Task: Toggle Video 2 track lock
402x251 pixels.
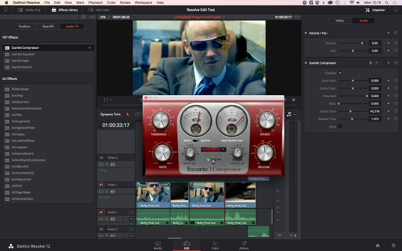Action: 106,164
